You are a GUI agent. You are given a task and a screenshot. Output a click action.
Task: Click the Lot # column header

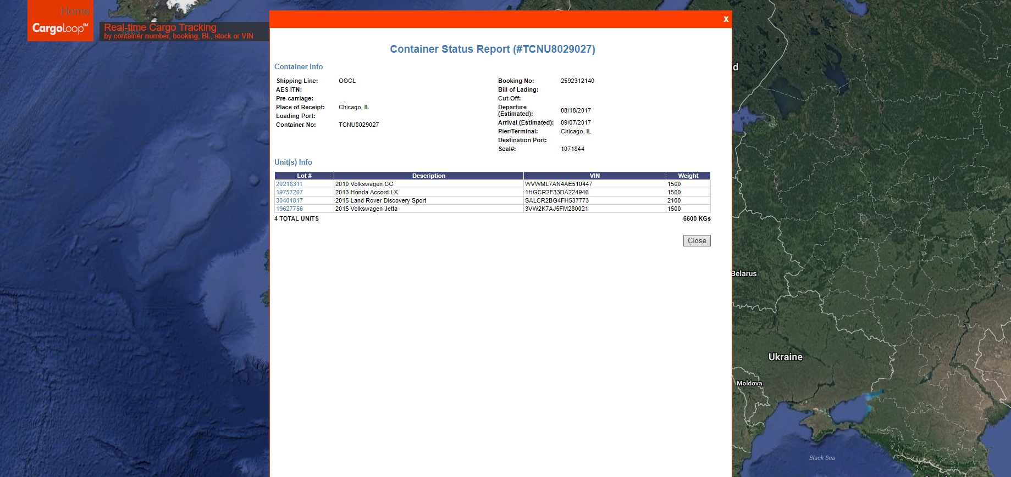304,176
